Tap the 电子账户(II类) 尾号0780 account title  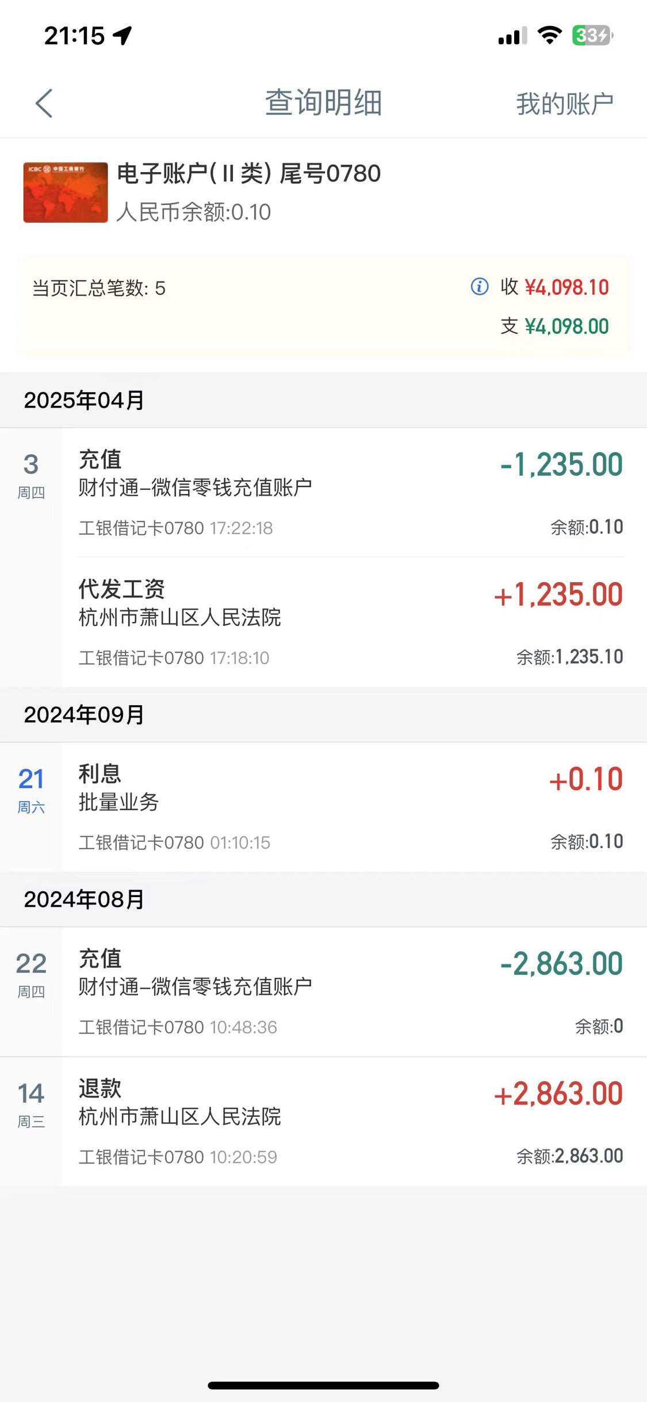pyautogui.click(x=249, y=173)
